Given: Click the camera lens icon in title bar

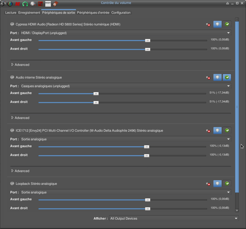Looking at the screenshot, I should tap(10, 4).
